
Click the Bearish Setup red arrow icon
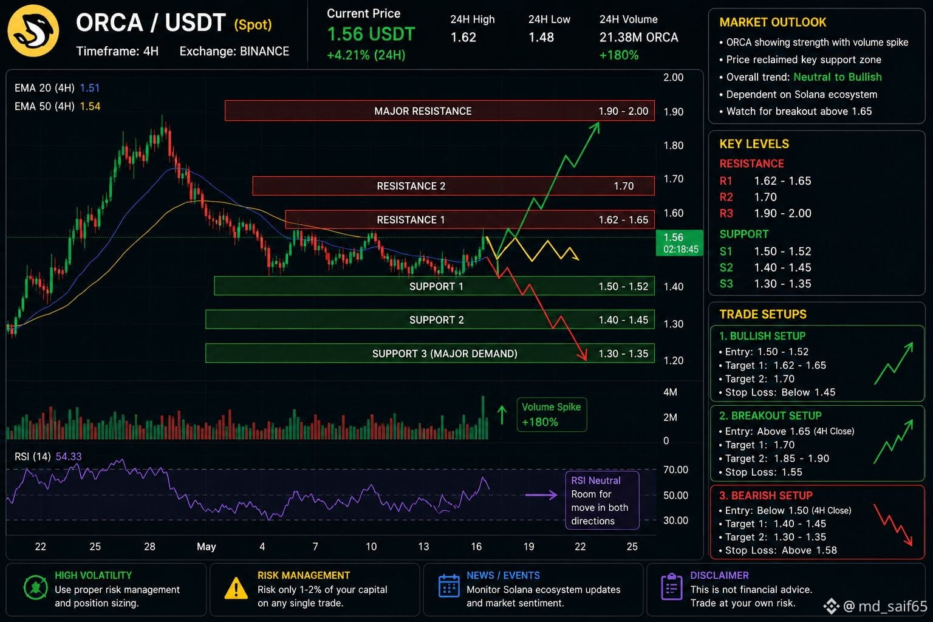894,524
